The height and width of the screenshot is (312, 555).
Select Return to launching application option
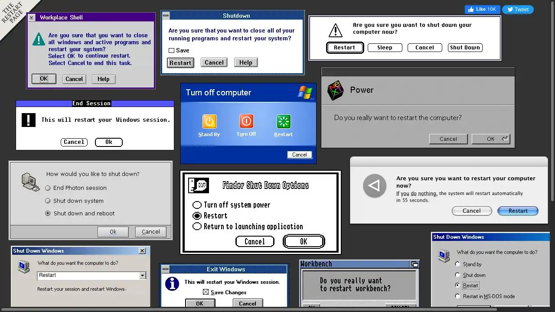[197, 226]
